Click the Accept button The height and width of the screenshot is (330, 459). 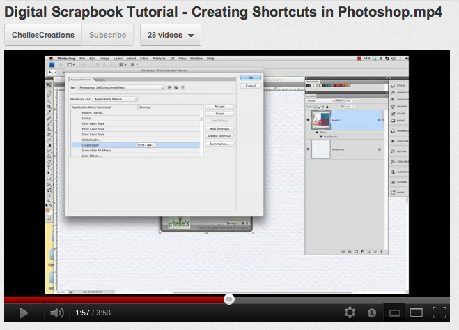[219, 107]
